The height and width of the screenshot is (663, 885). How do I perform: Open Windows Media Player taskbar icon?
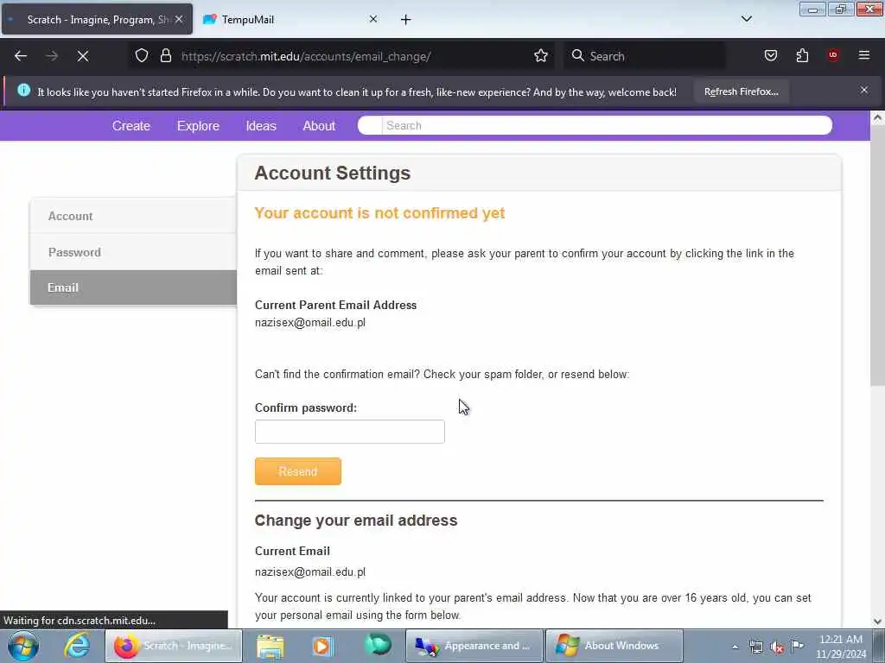tap(322, 646)
